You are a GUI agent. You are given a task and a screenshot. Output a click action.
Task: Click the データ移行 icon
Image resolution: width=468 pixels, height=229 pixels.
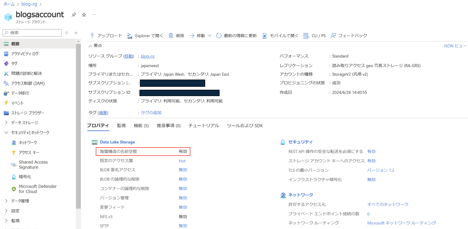click(6, 93)
